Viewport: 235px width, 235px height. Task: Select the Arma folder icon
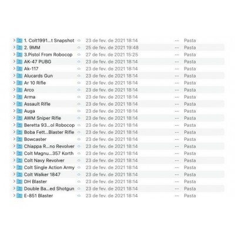19,97
